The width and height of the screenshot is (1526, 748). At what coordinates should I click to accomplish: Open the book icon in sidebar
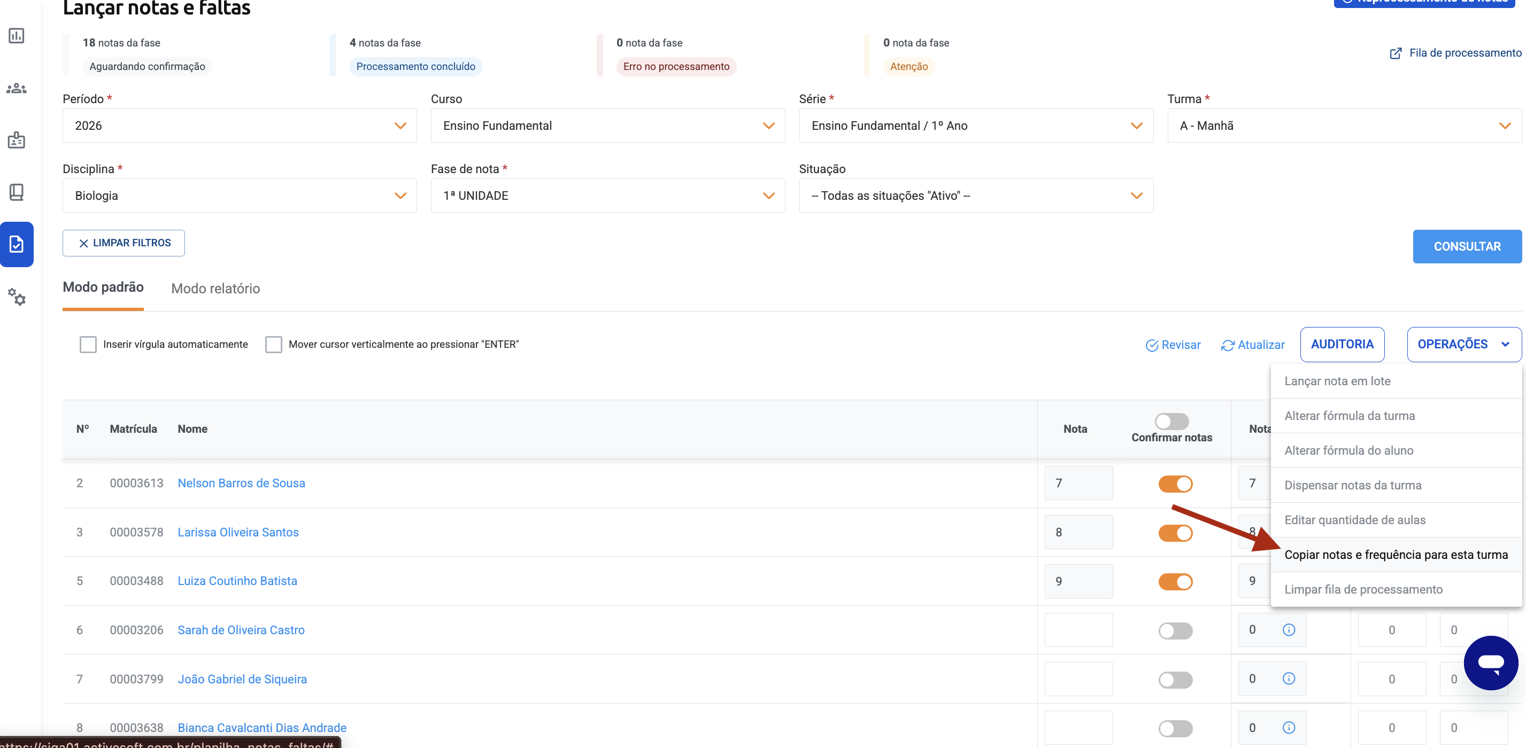(x=17, y=192)
